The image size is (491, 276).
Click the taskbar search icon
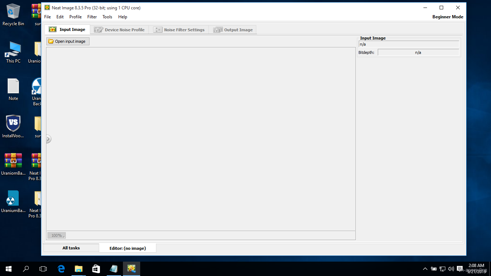[x=26, y=269]
